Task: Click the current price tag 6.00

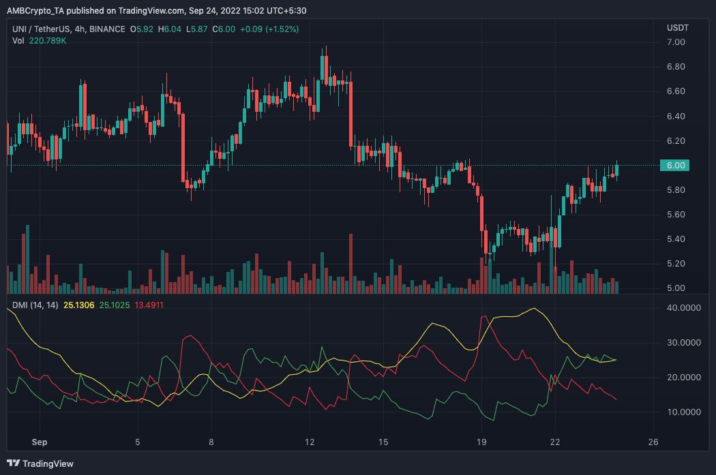Action: (674, 165)
